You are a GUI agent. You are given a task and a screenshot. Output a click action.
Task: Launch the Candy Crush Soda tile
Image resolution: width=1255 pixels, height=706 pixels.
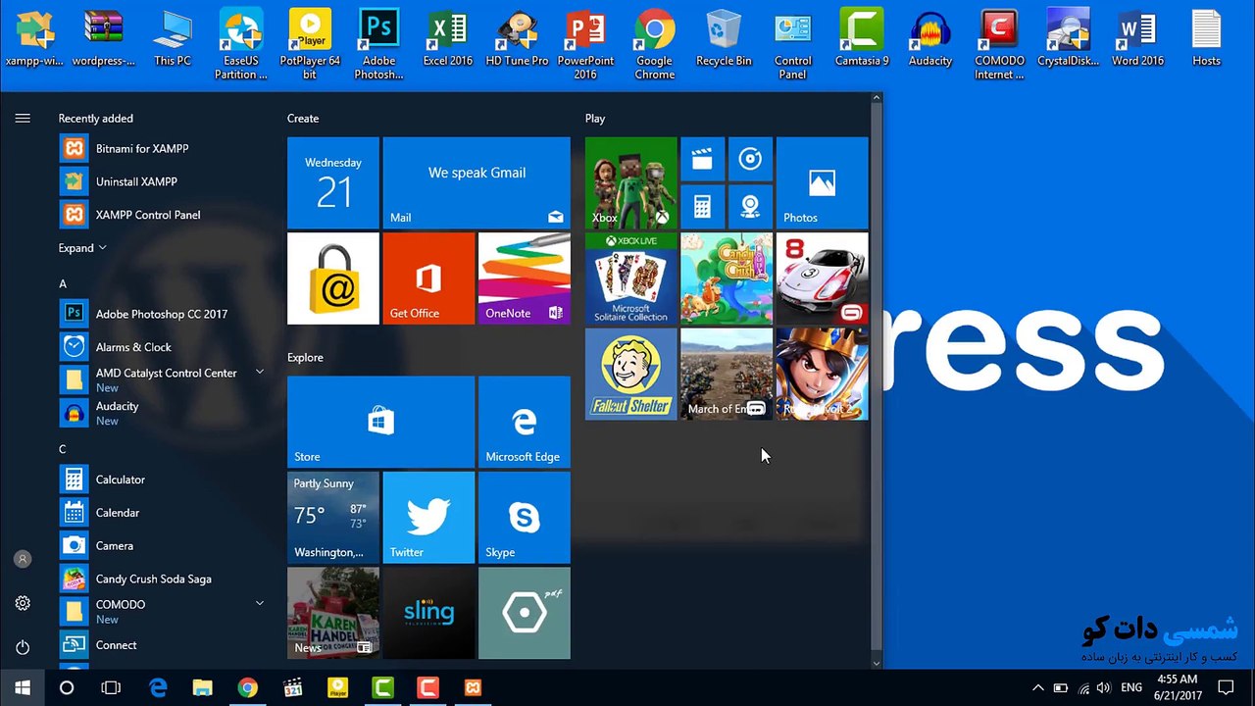click(x=727, y=278)
